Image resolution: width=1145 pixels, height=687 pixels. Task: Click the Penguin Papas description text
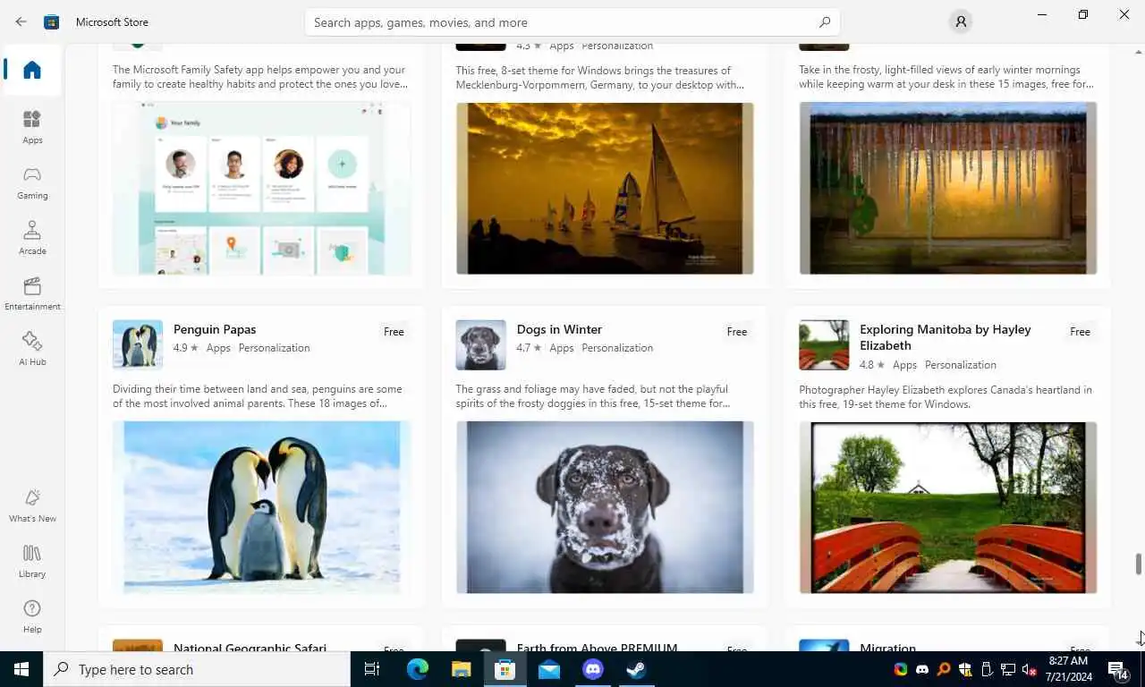[257, 396]
